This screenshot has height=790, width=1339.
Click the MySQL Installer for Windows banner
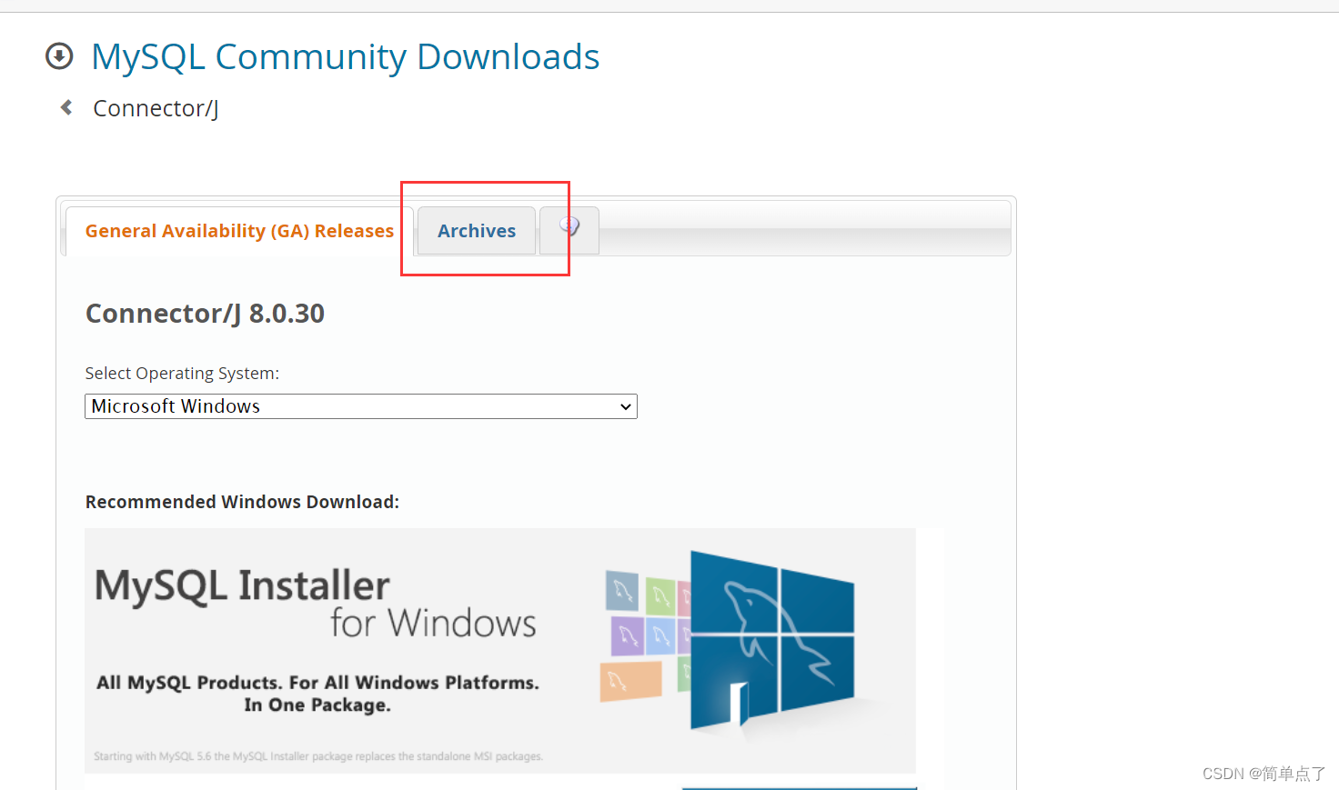[x=500, y=651]
